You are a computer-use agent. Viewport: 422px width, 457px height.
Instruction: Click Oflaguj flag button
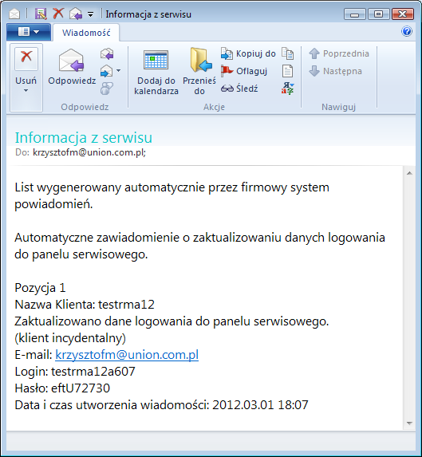(243, 71)
